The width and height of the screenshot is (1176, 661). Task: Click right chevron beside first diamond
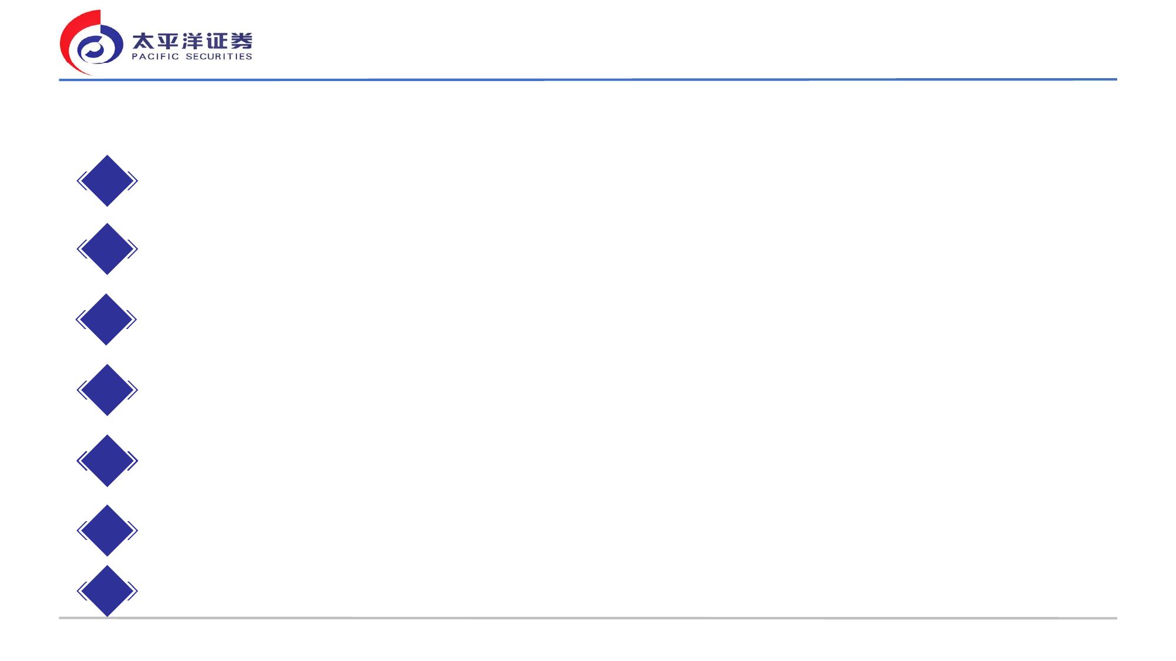click(135, 181)
